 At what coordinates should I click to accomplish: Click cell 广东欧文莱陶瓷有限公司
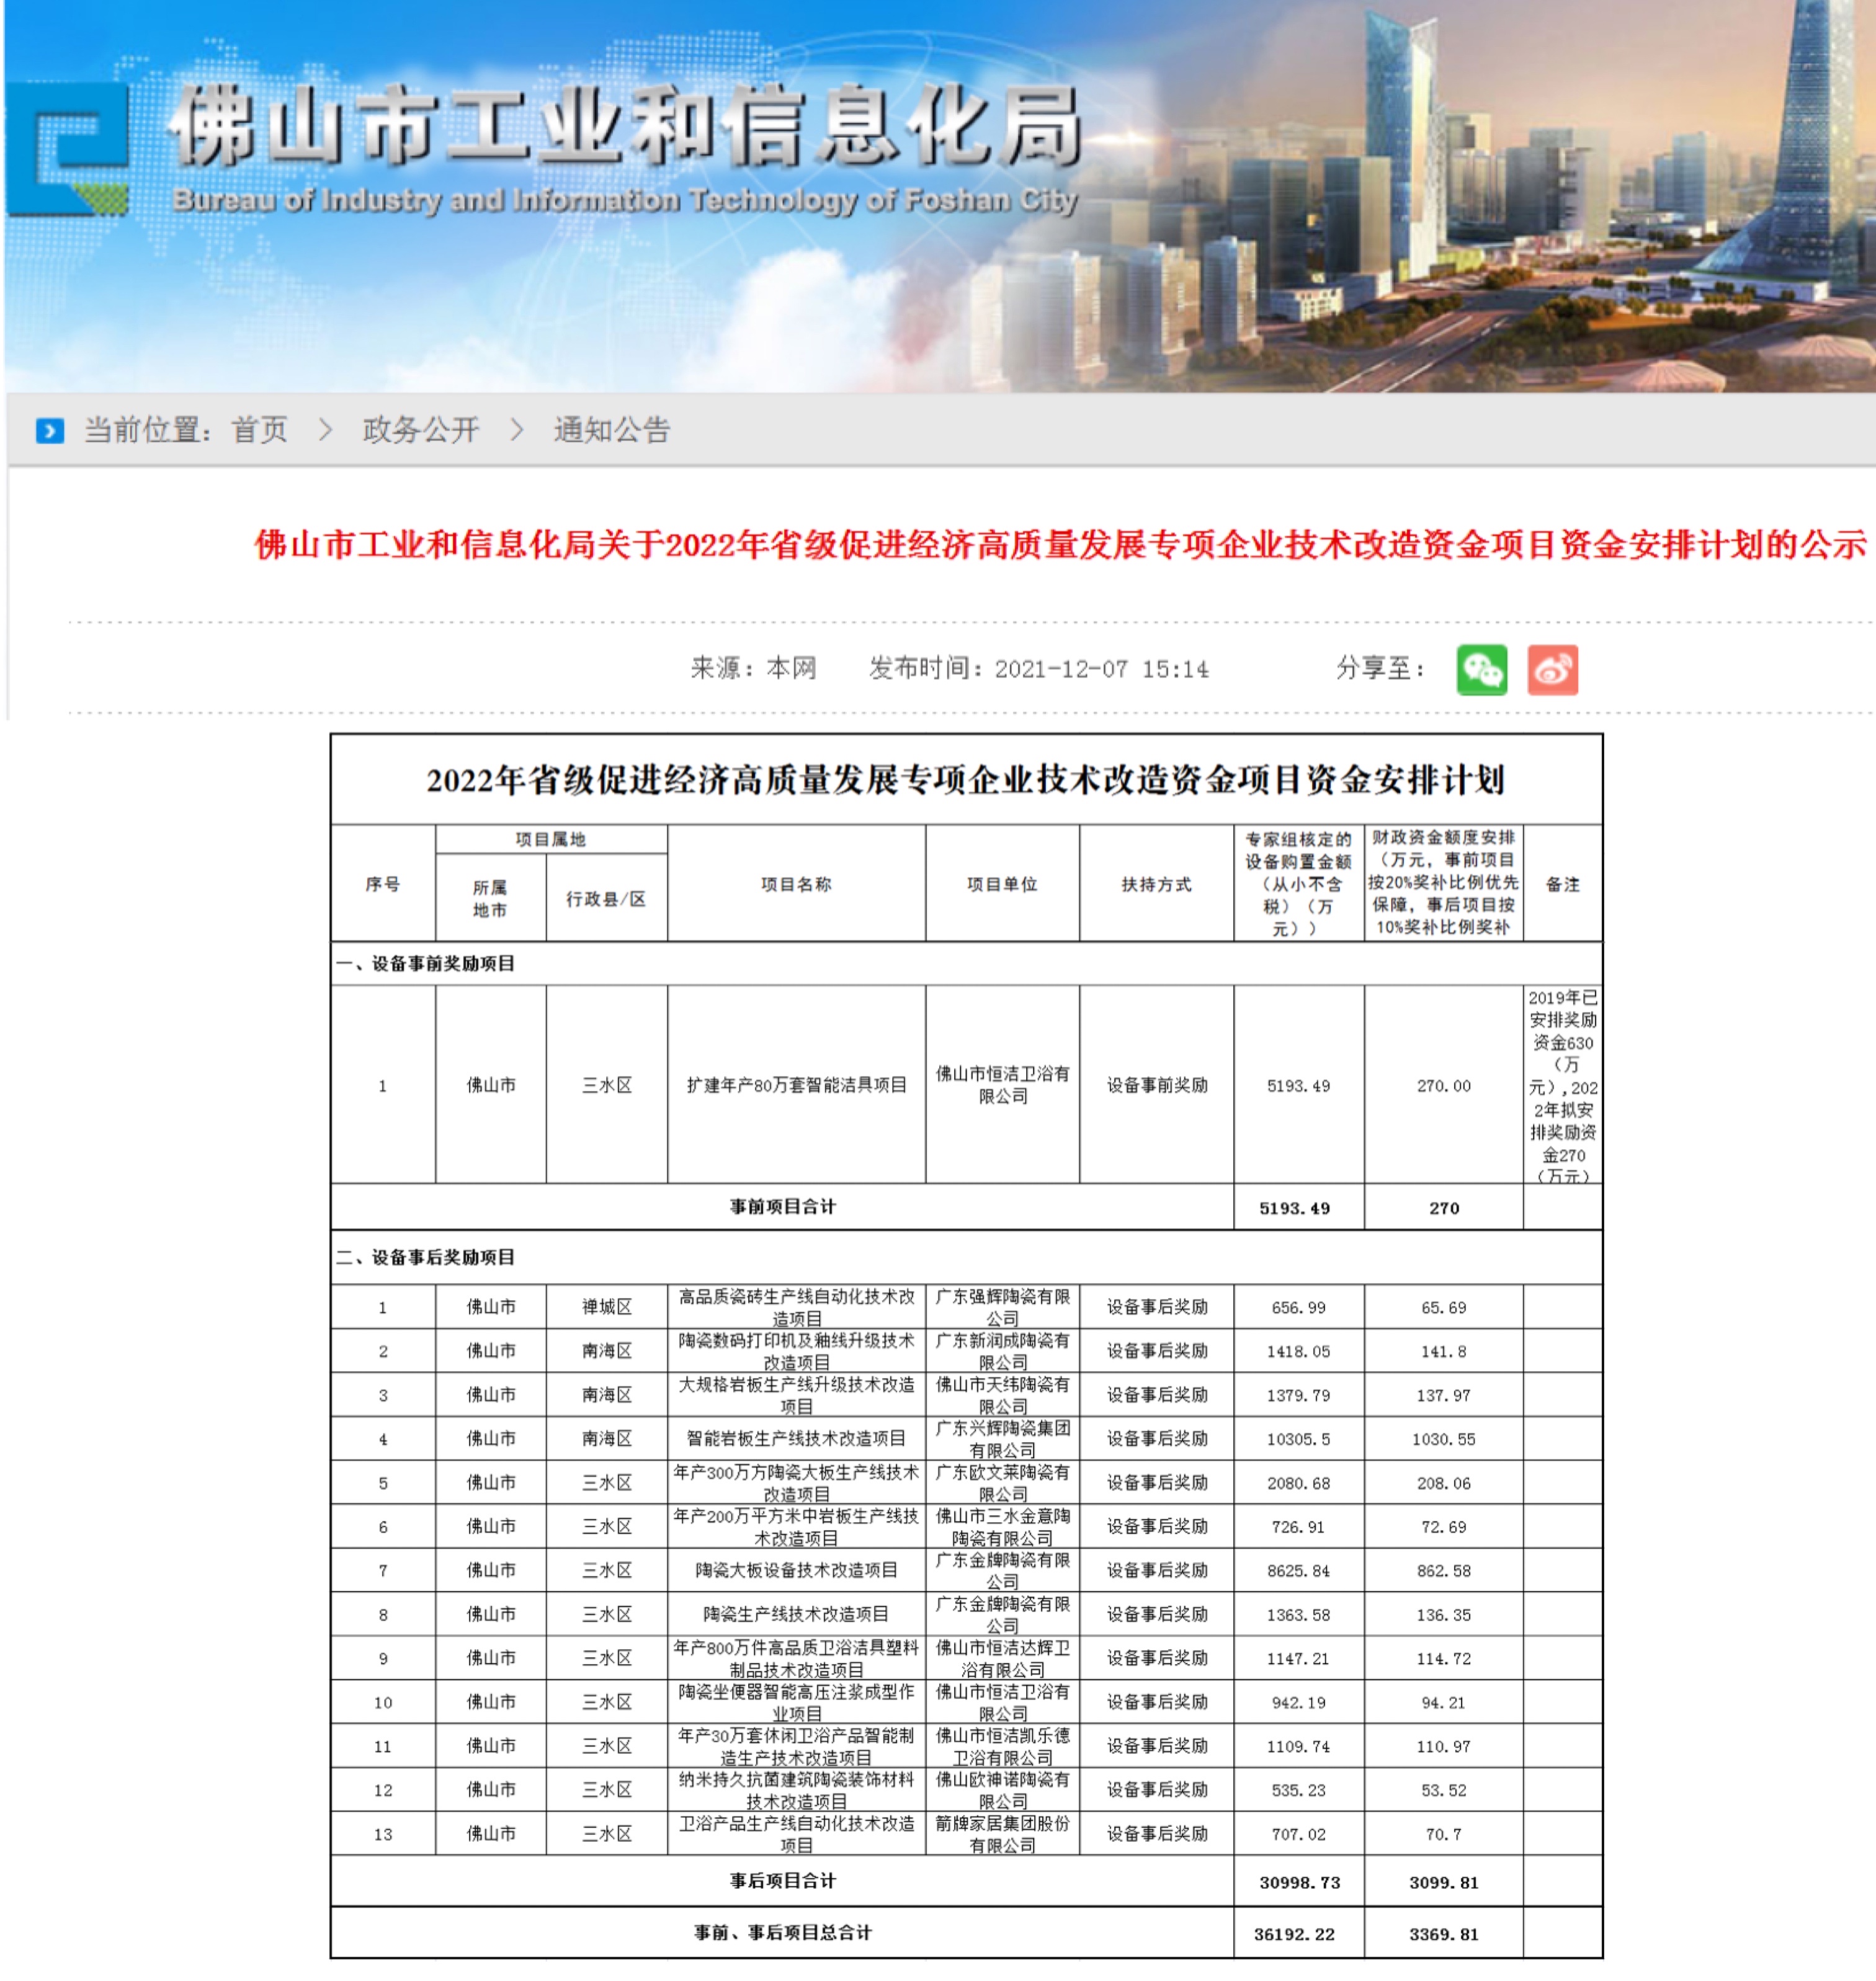click(x=1002, y=1483)
